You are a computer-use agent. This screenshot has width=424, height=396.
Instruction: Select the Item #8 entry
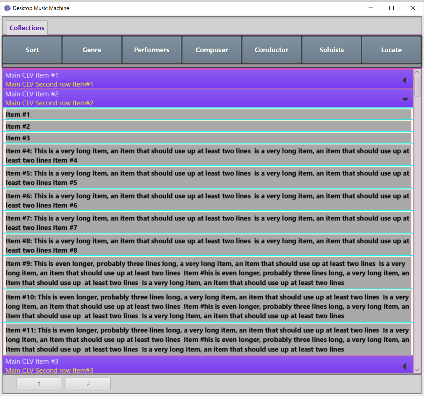[208, 246]
